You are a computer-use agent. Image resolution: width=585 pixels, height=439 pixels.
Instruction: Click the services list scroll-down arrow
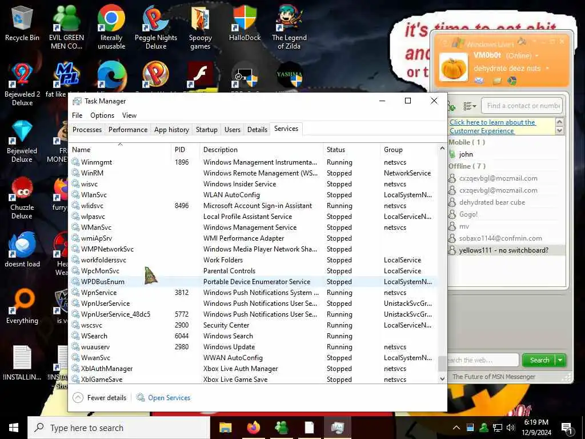coord(442,378)
